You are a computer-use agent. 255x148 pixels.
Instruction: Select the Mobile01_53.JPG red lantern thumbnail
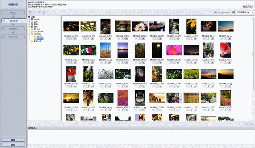pos(226,50)
